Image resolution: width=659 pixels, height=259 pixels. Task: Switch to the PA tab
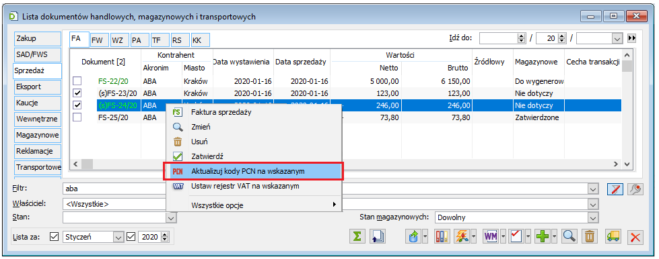coord(139,40)
